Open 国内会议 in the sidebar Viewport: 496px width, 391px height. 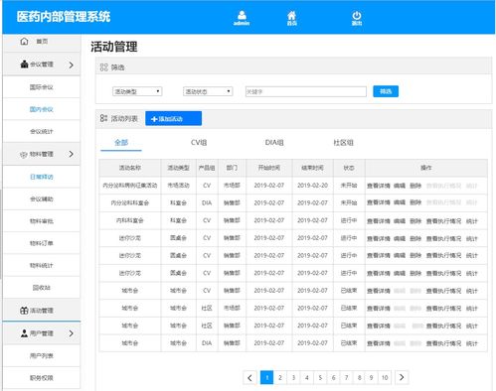click(x=42, y=109)
